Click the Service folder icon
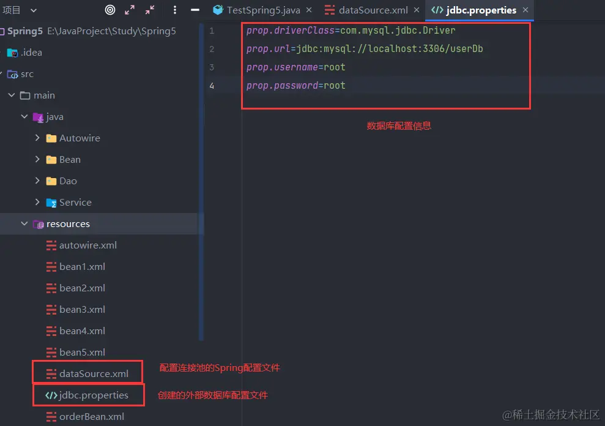The width and height of the screenshot is (605, 426). click(x=51, y=203)
